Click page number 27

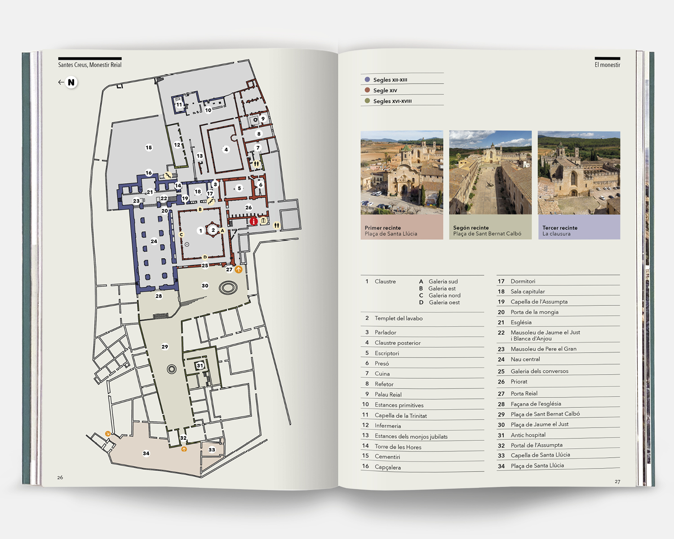pos(617,482)
